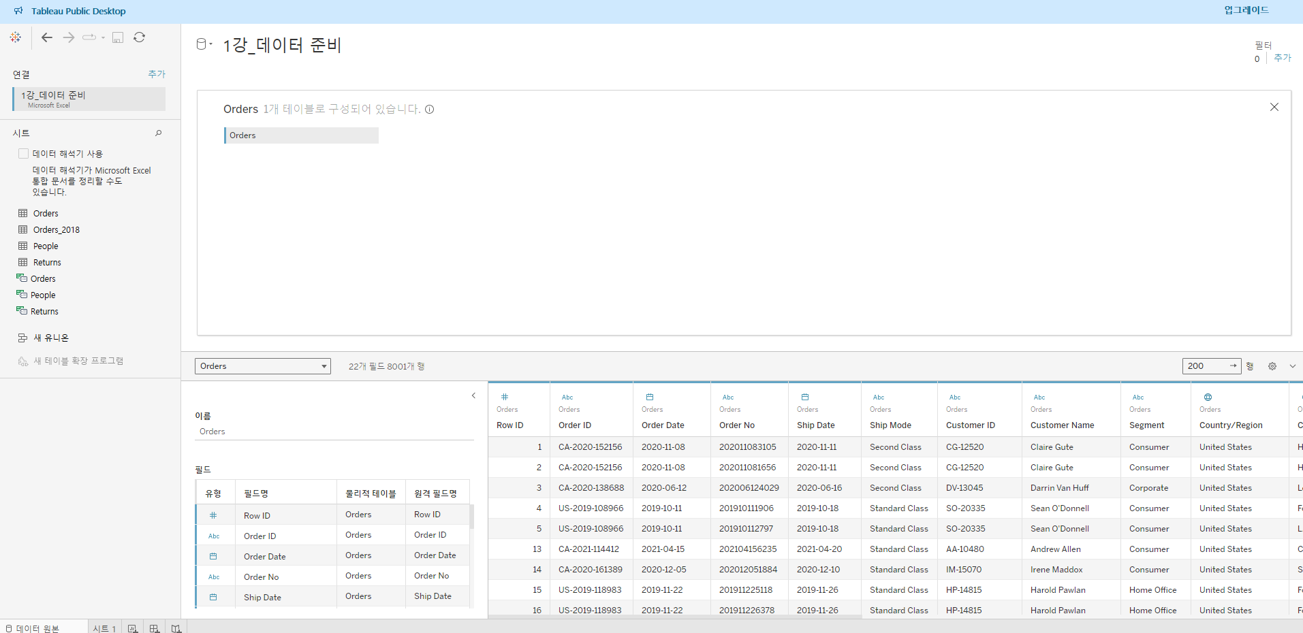Enable the 데이터 해석기 사용 checkbox

click(24, 154)
